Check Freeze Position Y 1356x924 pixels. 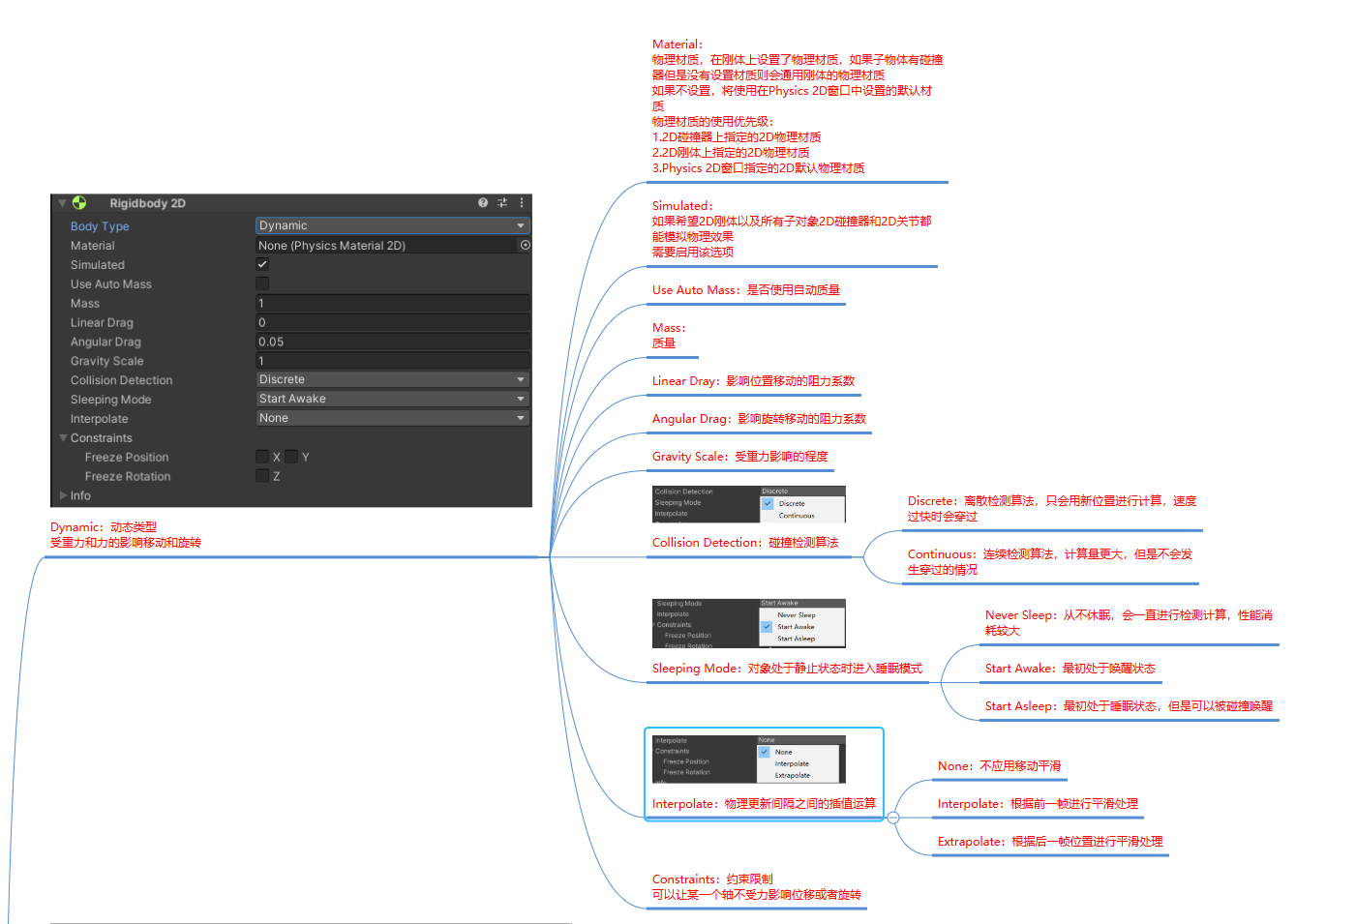pos(291,457)
